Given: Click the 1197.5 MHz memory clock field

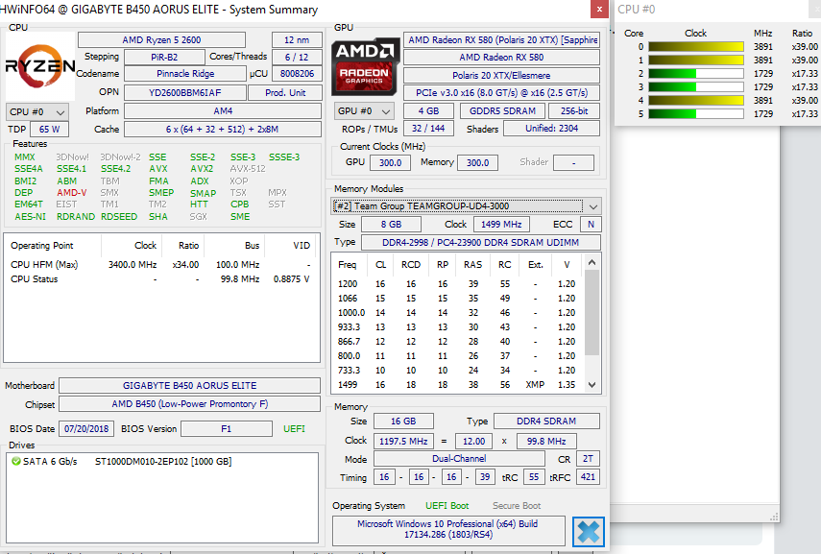Looking at the screenshot, I should coord(403,441).
